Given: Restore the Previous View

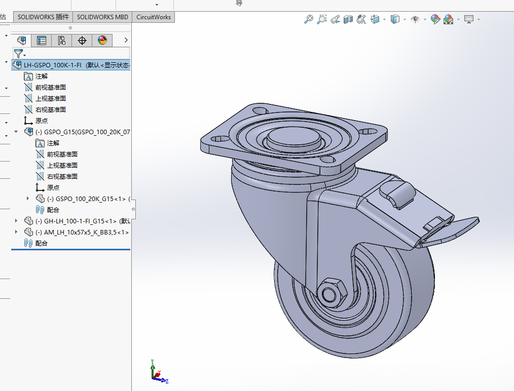Looking at the screenshot, I should (335, 19).
